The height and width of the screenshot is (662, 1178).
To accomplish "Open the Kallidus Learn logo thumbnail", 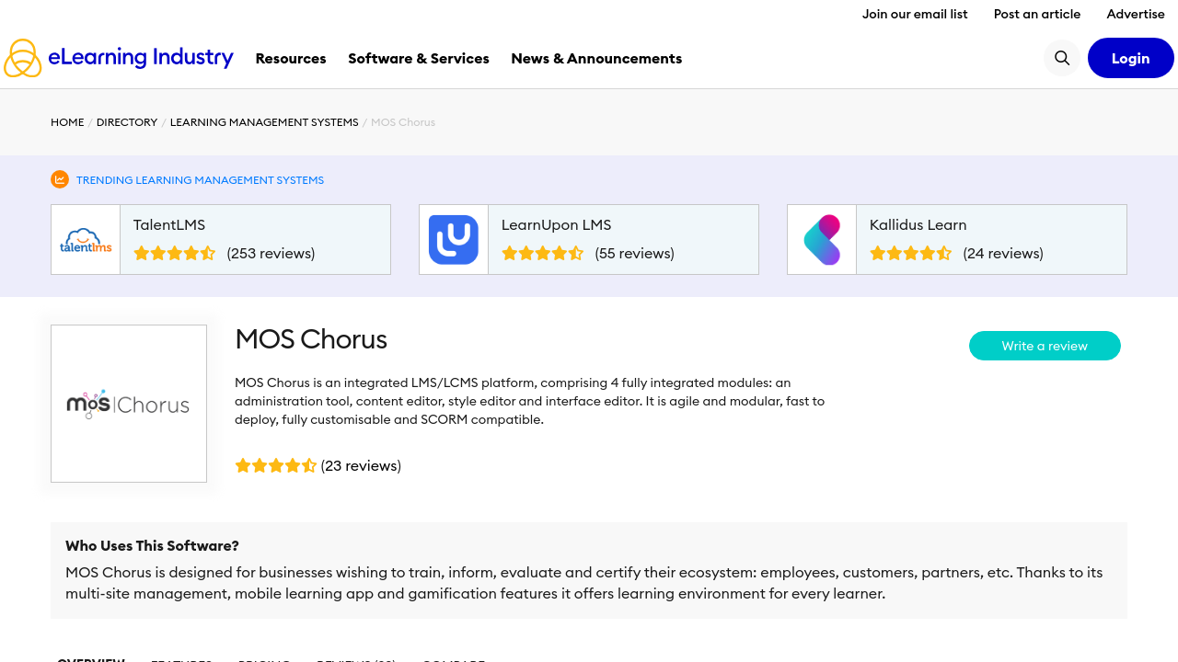I will pos(822,240).
